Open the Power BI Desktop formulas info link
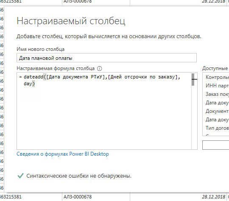The width and height of the screenshot is (229, 201). coord(63,154)
